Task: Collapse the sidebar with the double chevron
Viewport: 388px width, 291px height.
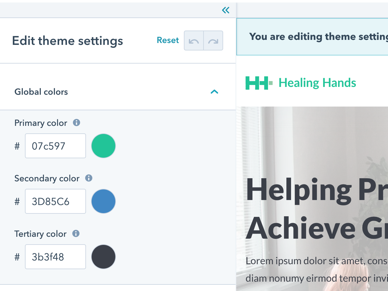Action: click(x=226, y=10)
